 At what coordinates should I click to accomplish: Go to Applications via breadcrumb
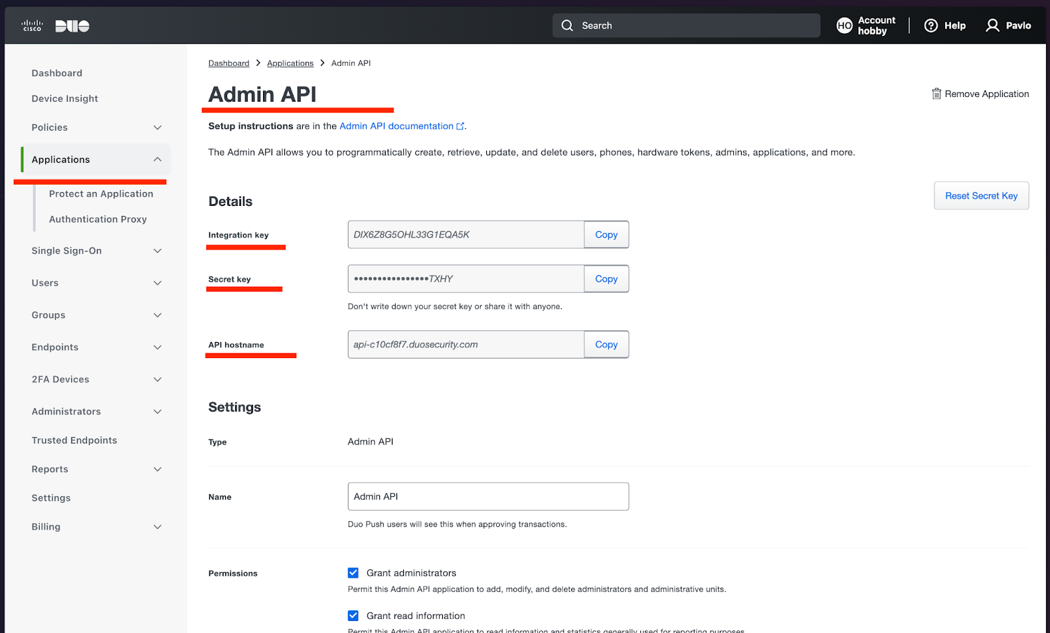(290, 63)
